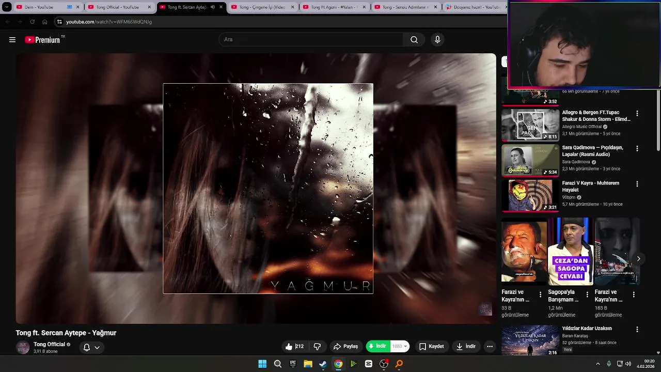Open options for the 33 B görüntüleme short

pyautogui.click(x=541, y=295)
